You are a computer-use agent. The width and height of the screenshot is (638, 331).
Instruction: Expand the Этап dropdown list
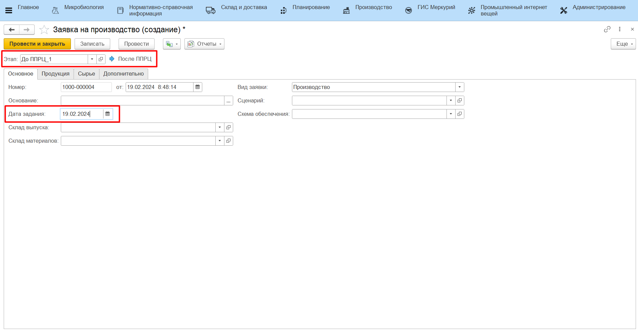pyautogui.click(x=92, y=59)
